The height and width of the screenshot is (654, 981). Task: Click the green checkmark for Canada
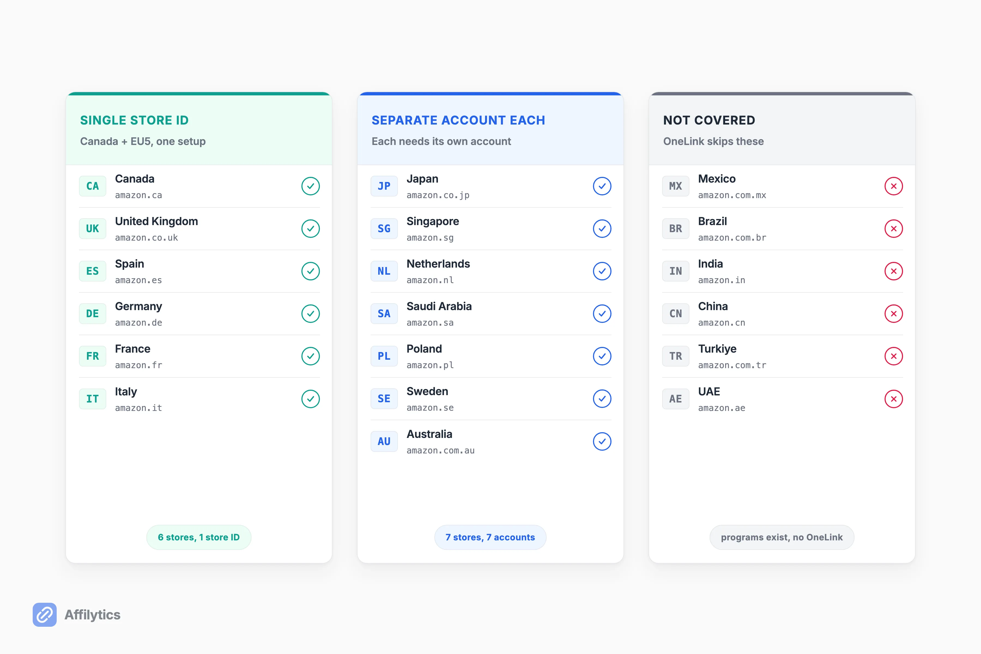tap(311, 186)
